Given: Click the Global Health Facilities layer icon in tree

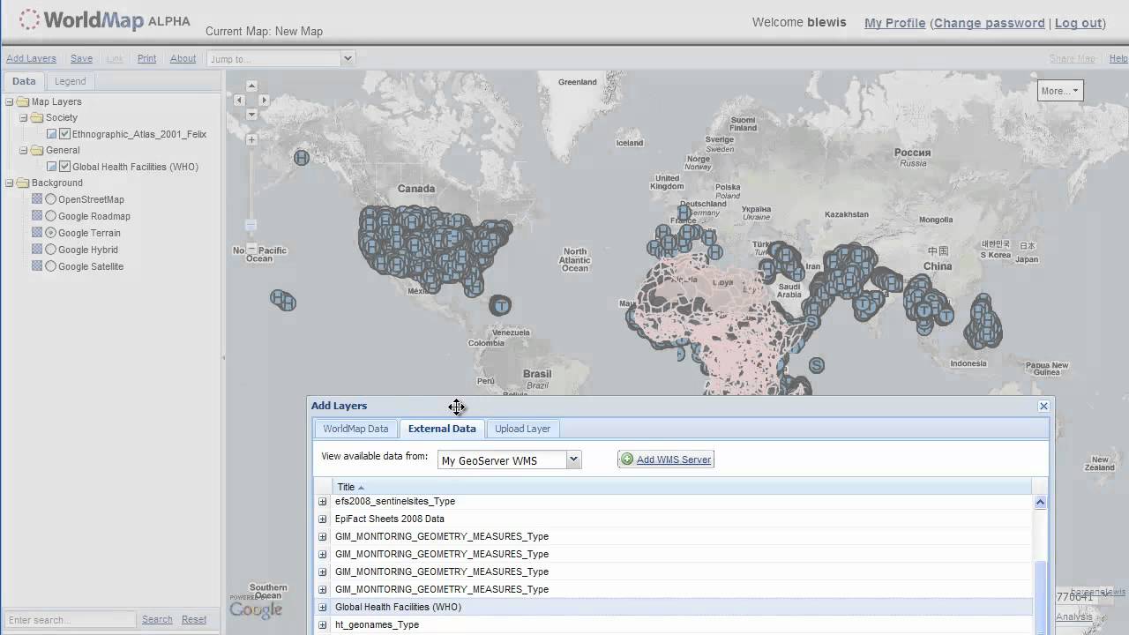Looking at the screenshot, I should (51, 167).
